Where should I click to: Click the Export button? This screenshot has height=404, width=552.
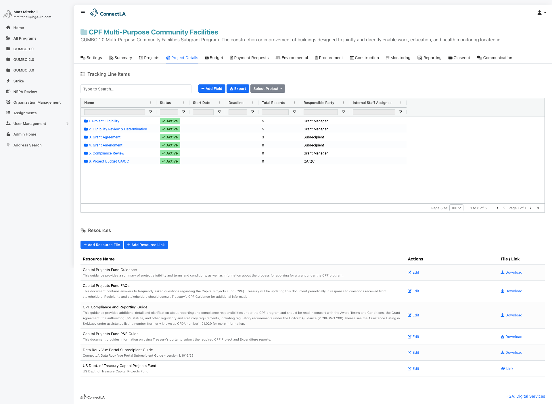238,89
